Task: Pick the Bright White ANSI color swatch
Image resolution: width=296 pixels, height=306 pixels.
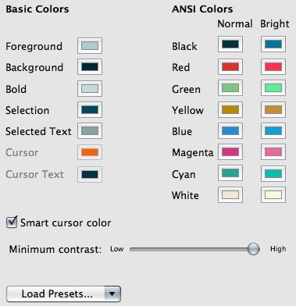Action: [x=273, y=194]
